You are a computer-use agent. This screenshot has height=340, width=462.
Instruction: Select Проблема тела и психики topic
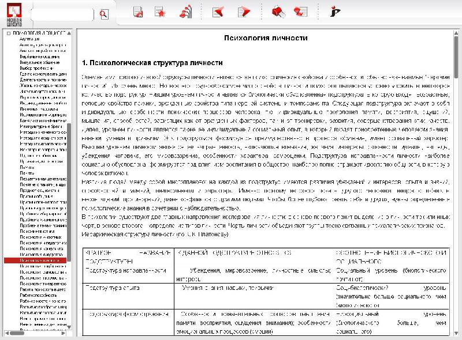click(43, 225)
